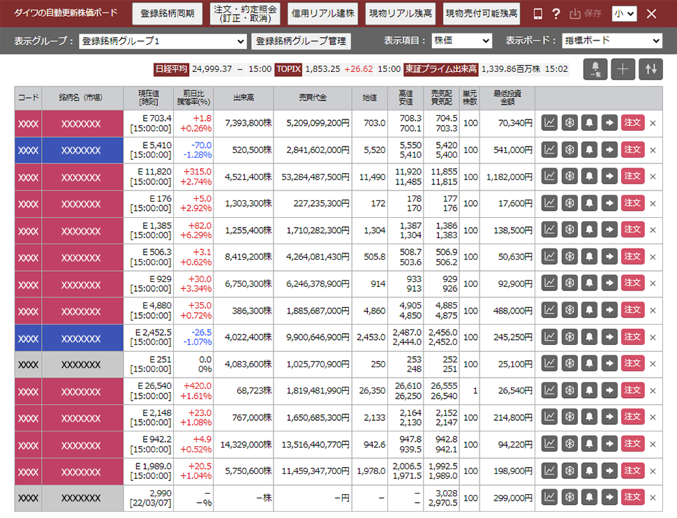Add a stock with the plus icon

623,69
